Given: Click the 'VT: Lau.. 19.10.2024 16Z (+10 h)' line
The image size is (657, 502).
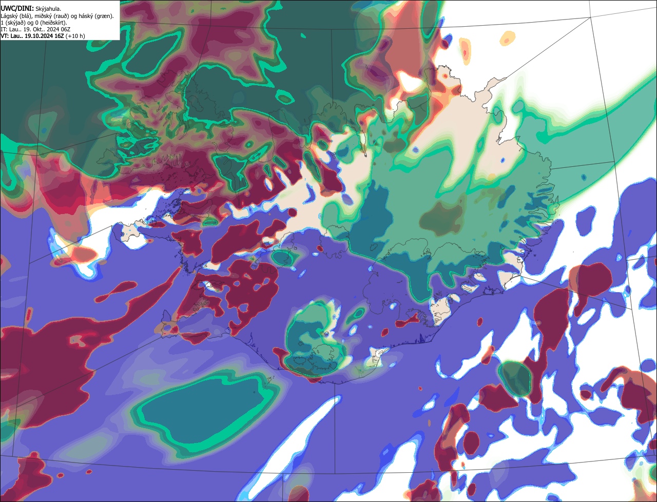Looking at the screenshot, I should tap(43, 36).
